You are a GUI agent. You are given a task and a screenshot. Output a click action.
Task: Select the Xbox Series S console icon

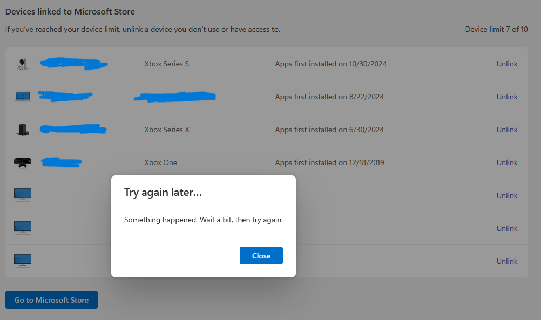(22, 63)
